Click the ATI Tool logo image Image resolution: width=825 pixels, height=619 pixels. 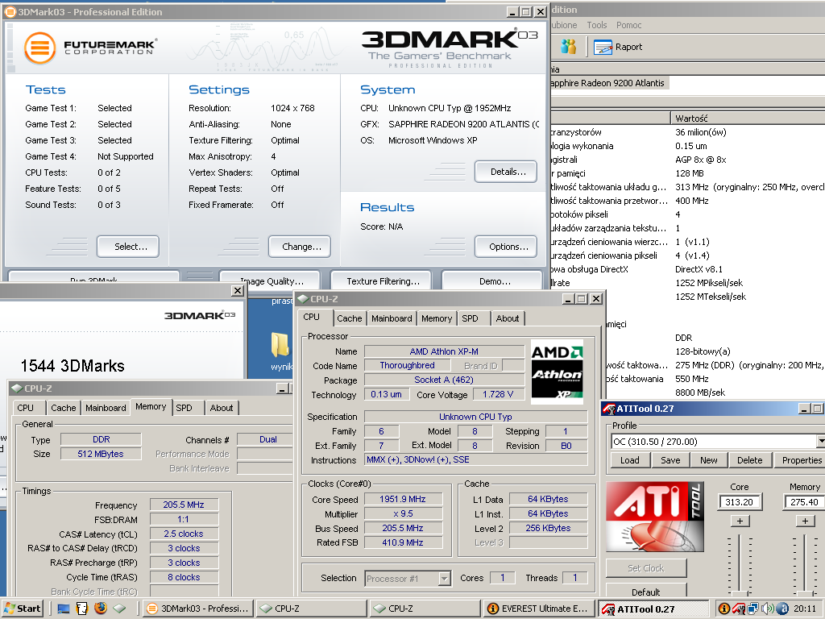[x=655, y=517]
